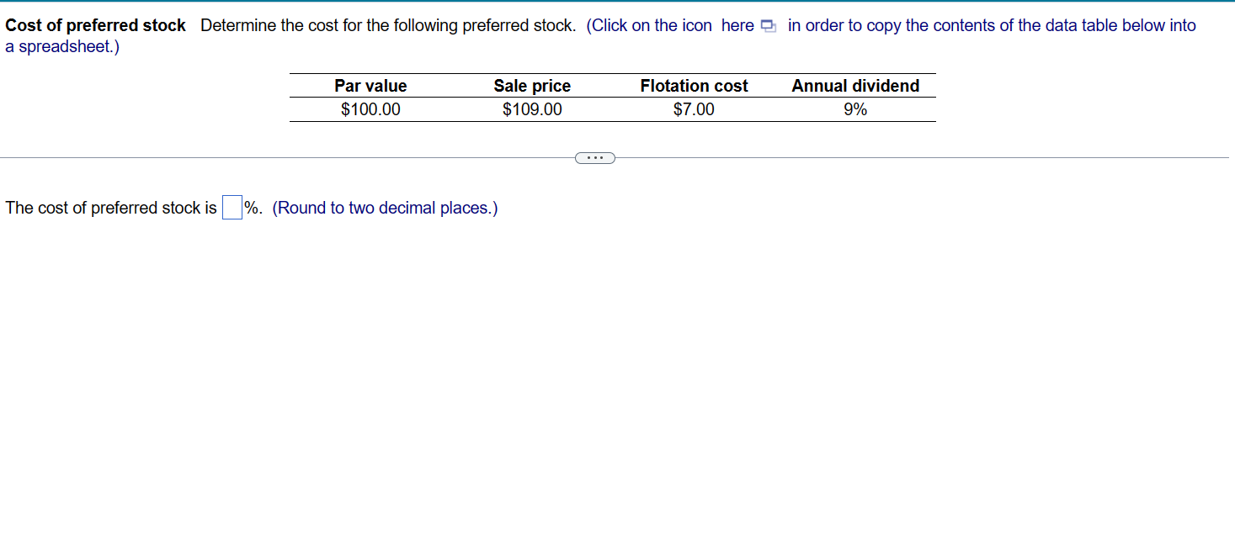1235x534 pixels.
Task: Click the 'Round to two decimal places' text
Action: (x=384, y=208)
